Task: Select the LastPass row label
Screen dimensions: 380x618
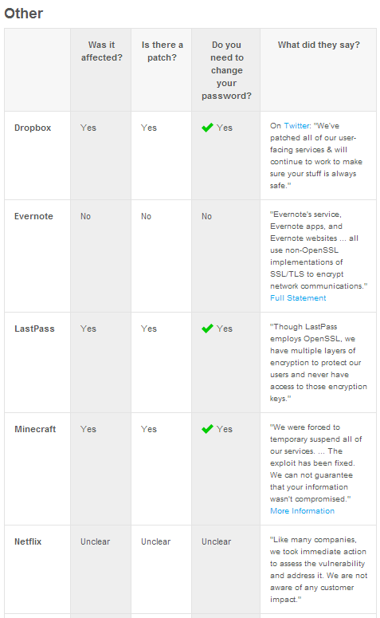Action: (x=34, y=329)
